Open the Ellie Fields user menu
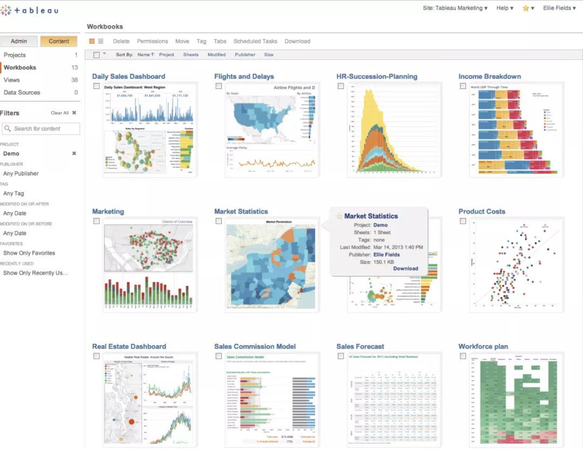The image size is (583, 449). coord(559,8)
